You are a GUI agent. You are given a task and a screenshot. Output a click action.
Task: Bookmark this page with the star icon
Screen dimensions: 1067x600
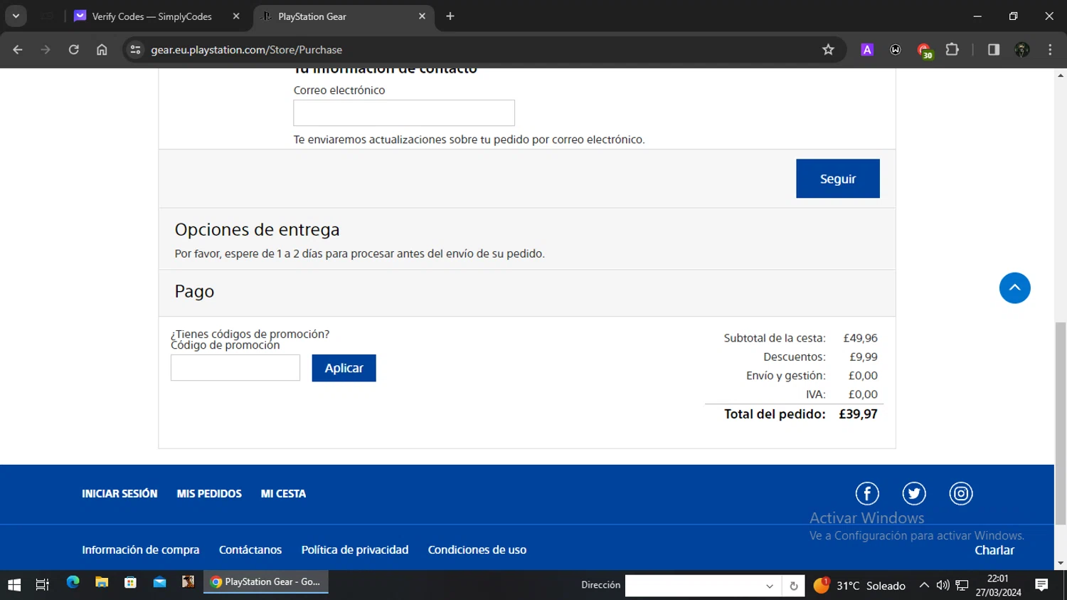coord(828,50)
